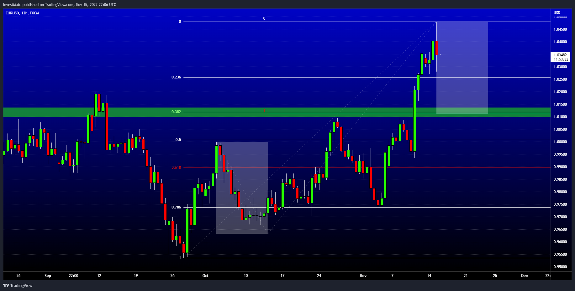Click the 1.00500 price axis label
The height and width of the screenshot is (291, 575).
pyautogui.click(x=560, y=129)
